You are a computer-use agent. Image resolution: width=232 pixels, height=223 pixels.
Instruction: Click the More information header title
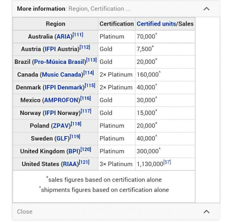click(x=41, y=9)
